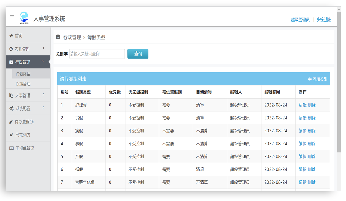Click the briefcase icon in the breadcrumb
The image size is (346, 201).
tap(58, 37)
